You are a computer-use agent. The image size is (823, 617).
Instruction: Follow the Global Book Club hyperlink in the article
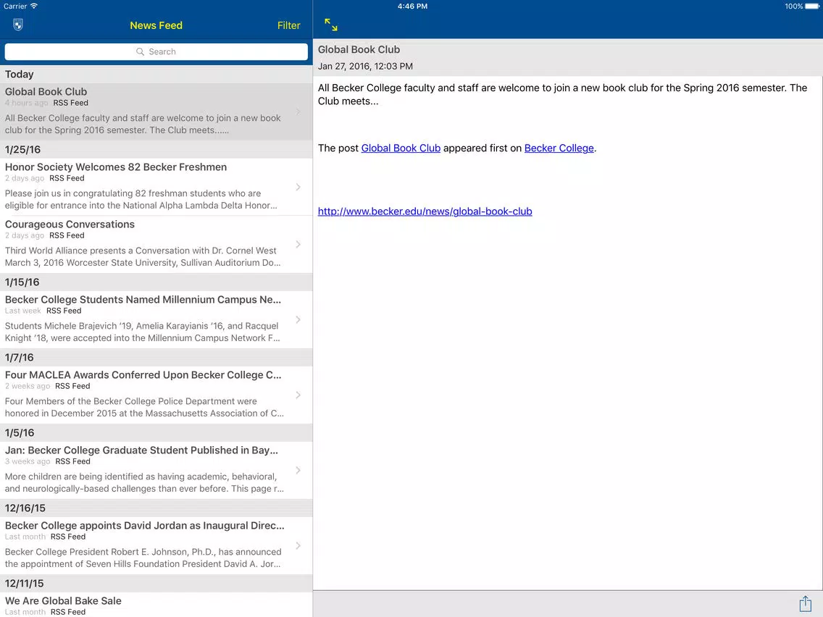pyautogui.click(x=401, y=148)
